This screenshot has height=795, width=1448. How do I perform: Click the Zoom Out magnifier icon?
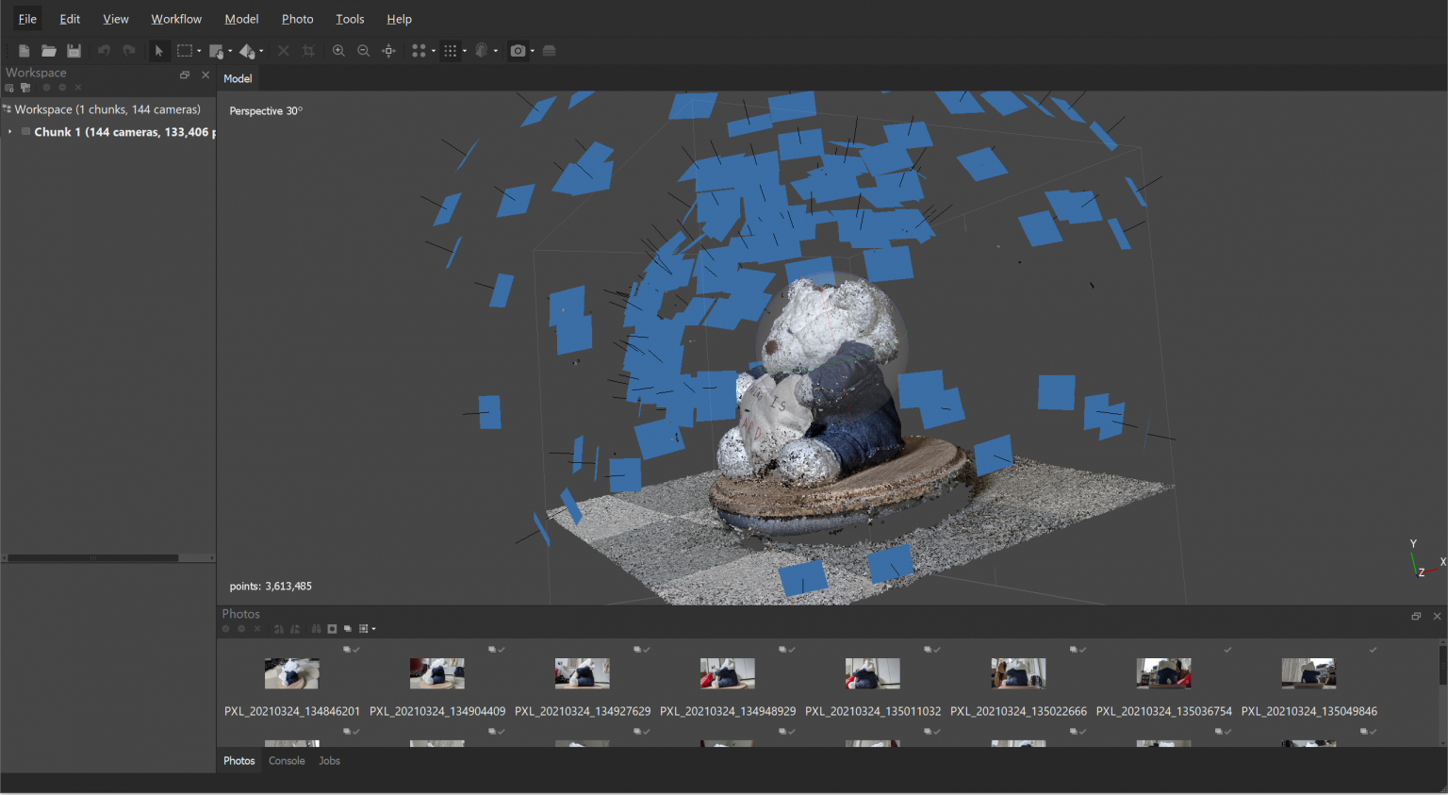point(363,51)
